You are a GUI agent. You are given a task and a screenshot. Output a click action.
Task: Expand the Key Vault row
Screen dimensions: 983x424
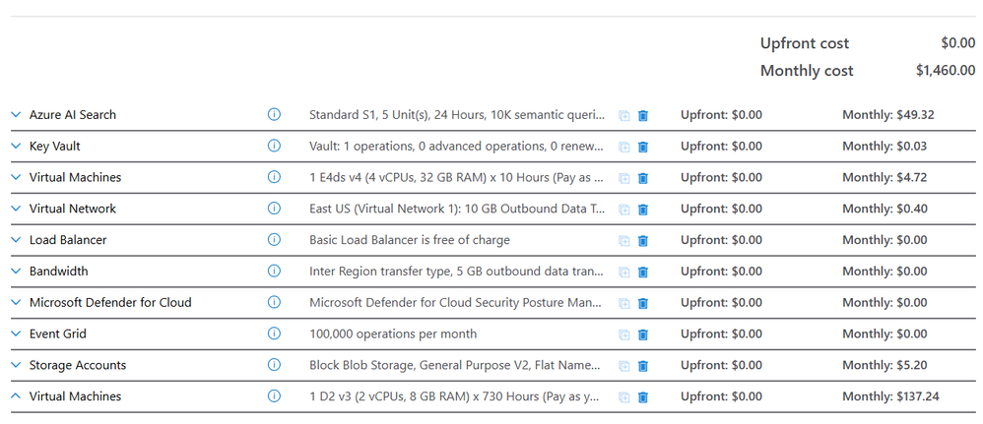[16, 147]
